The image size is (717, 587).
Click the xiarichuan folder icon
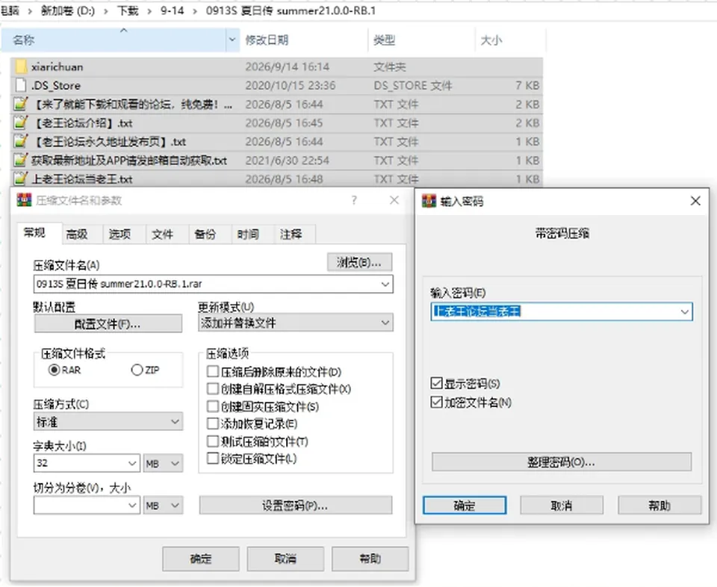pyautogui.click(x=21, y=66)
